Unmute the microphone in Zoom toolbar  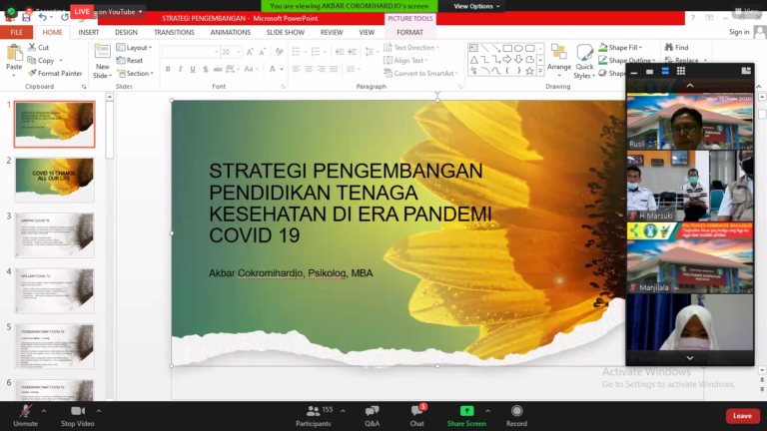click(25, 410)
